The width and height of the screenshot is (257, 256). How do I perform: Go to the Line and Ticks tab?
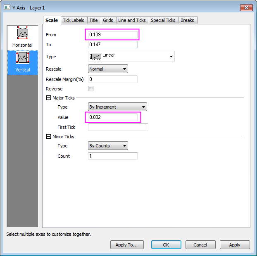pyautogui.click(x=131, y=20)
